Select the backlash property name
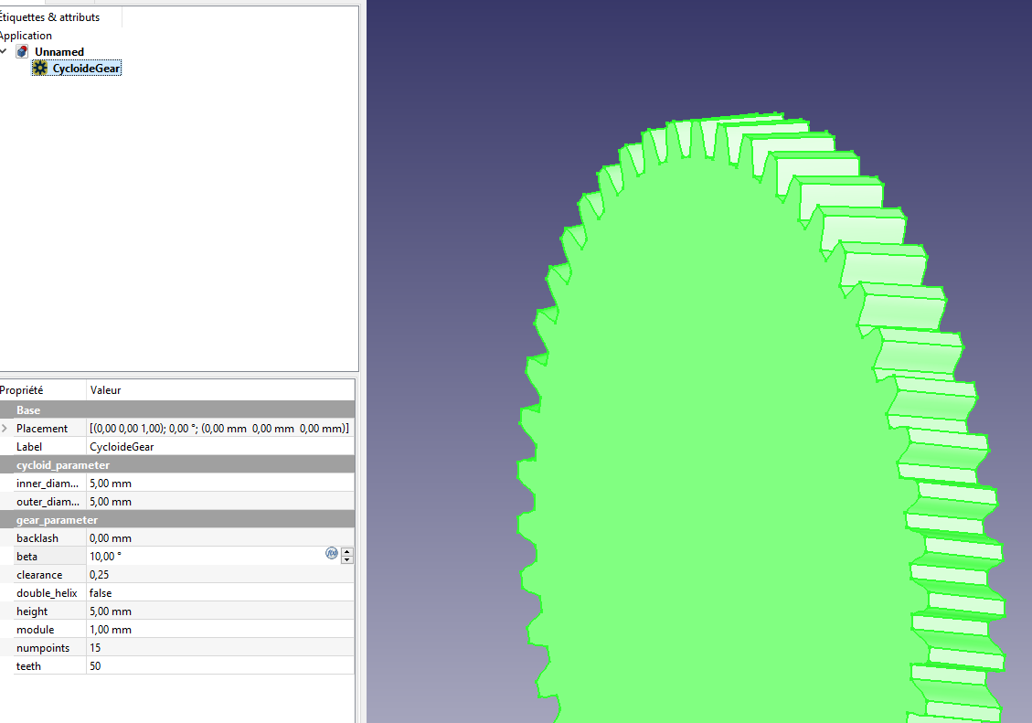 point(37,538)
